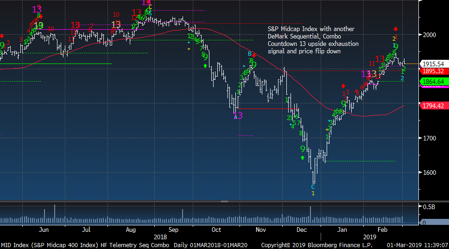Click the Sep label on the date axis
Image resolution: width=449 pixels, height=249 pixels.
click(x=173, y=230)
